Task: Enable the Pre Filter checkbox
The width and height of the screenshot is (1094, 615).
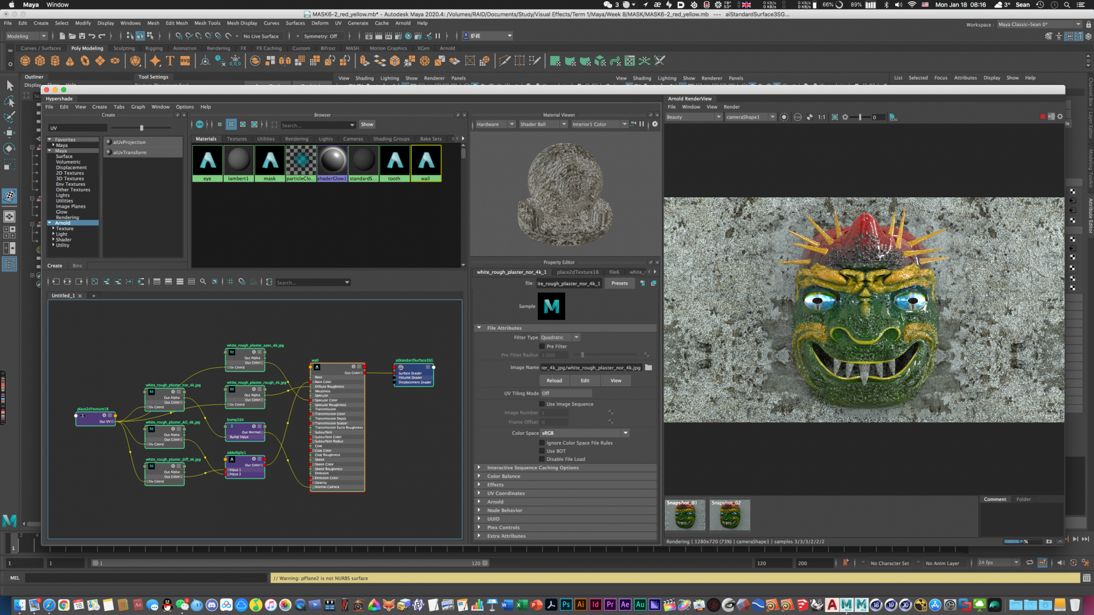Action: pyautogui.click(x=542, y=346)
